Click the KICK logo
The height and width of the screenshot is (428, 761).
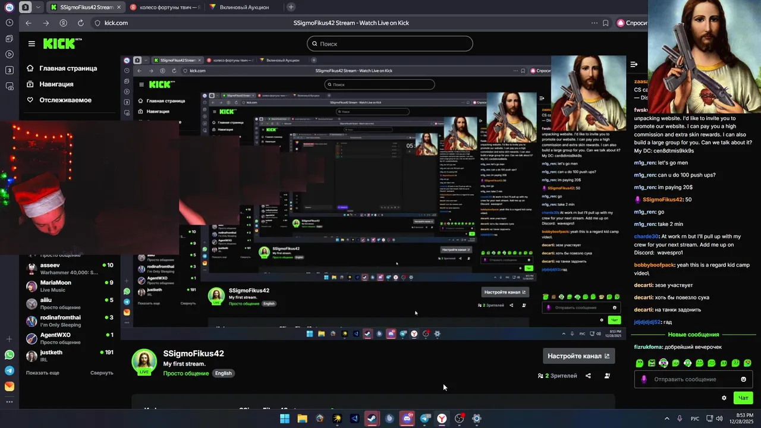click(62, 43)
